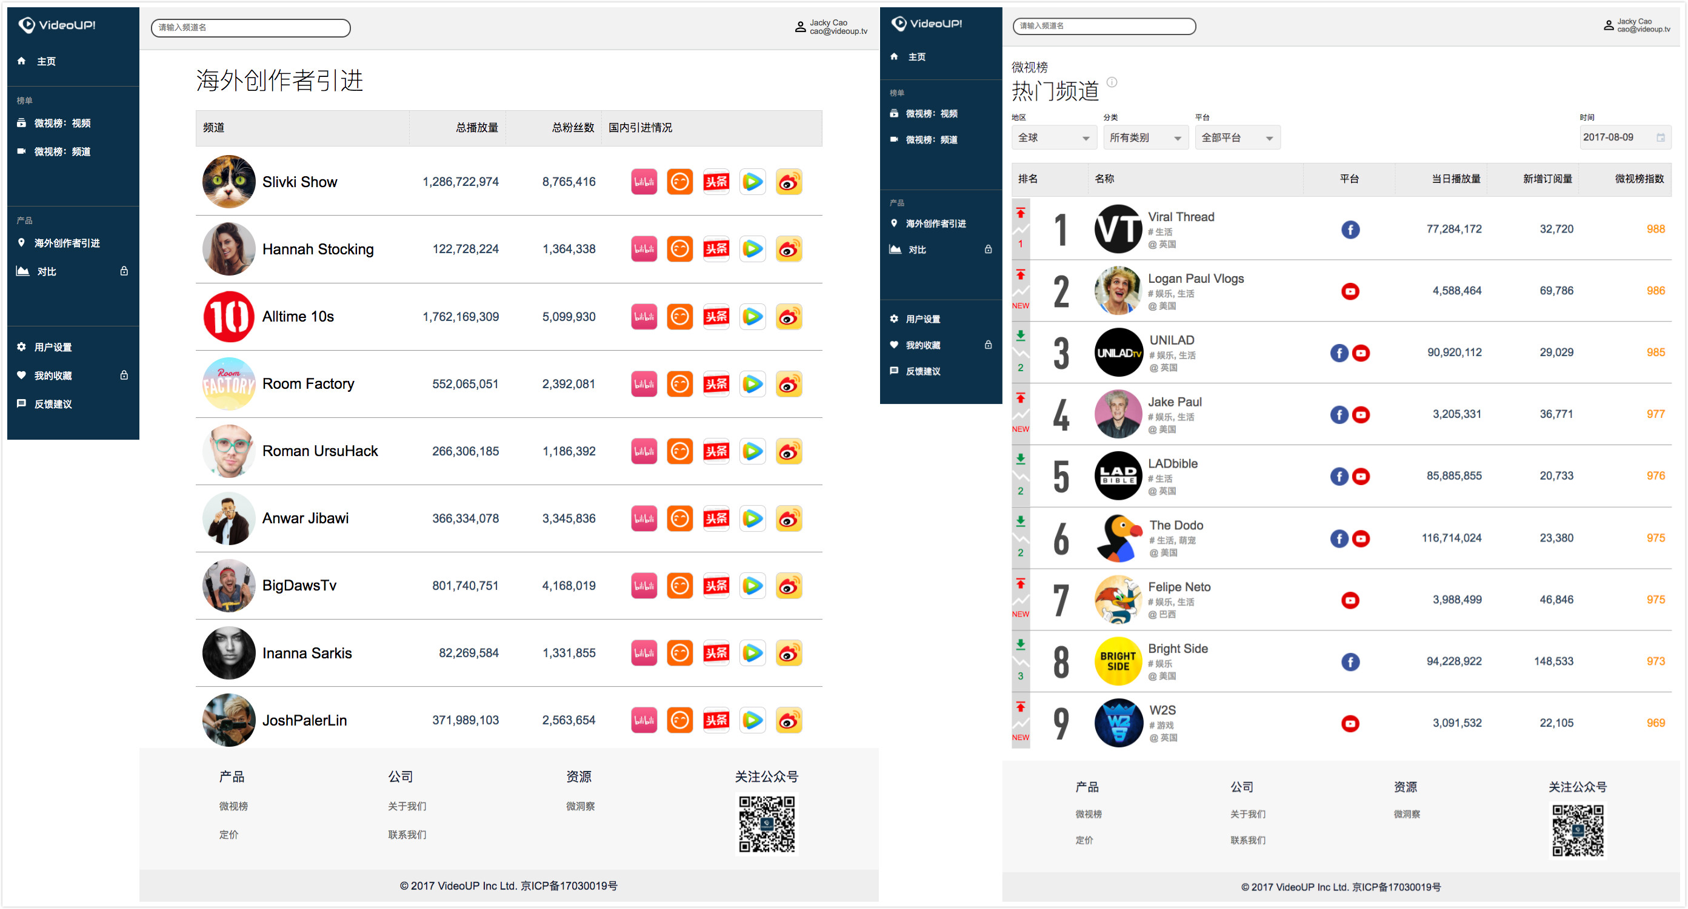Click green play icon in Inanna Sarkis row
The image size is (1688, 909).
point(752,653)
